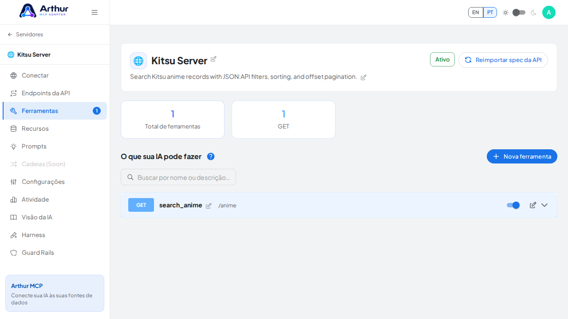Open the Guard Rails section

click(55, 253)
